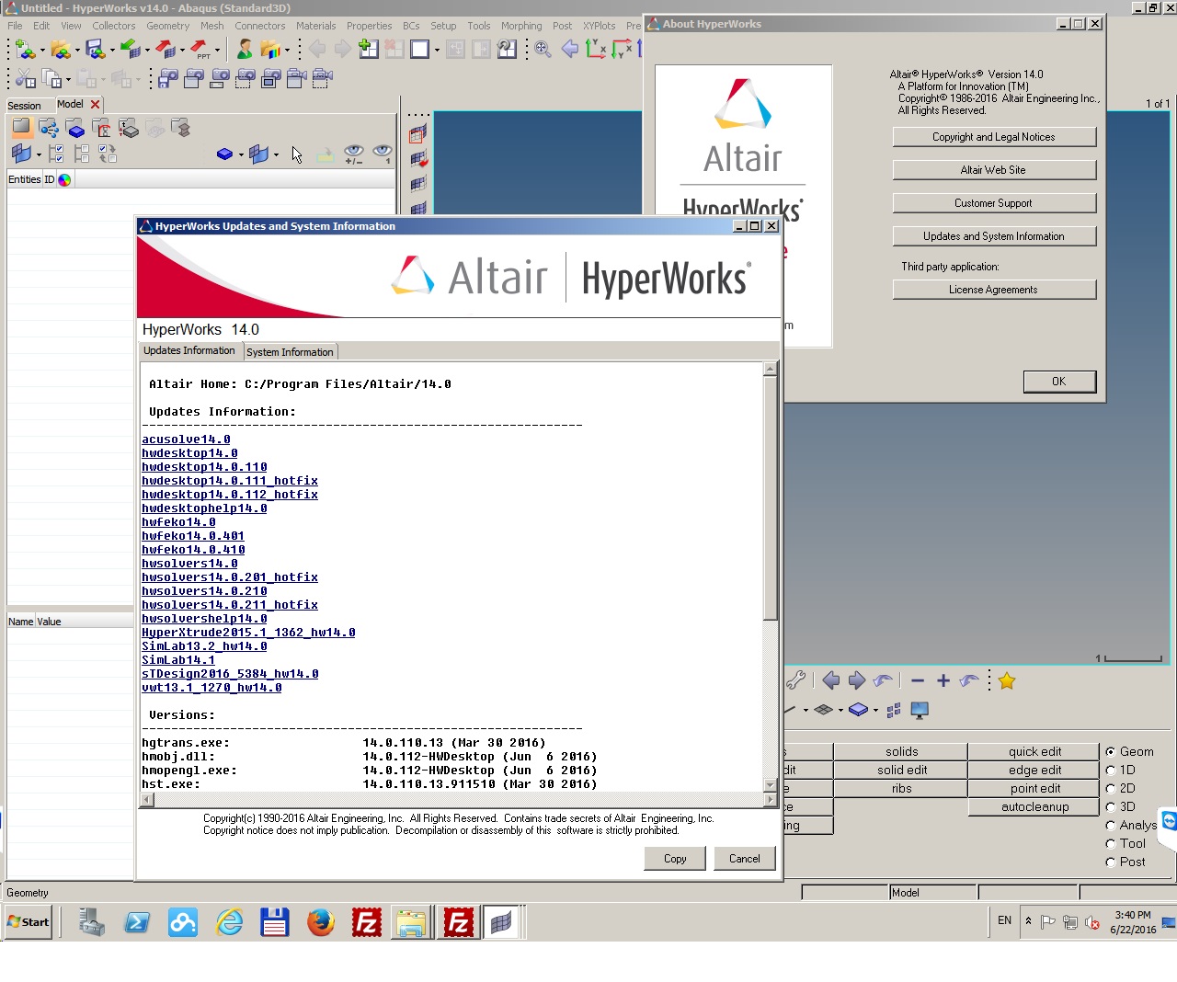
Task: Click the monitor display icon in lower toolbar
Action: click(920, 710)
